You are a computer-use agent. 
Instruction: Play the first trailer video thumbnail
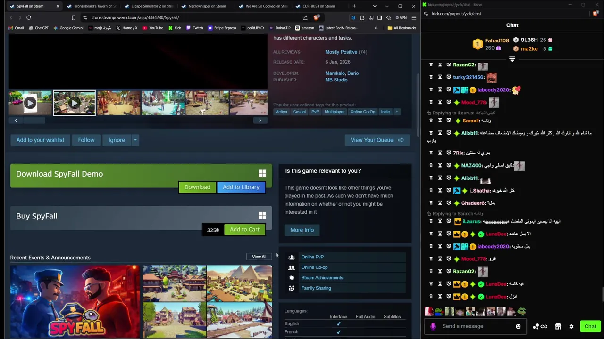coord(30,103)
